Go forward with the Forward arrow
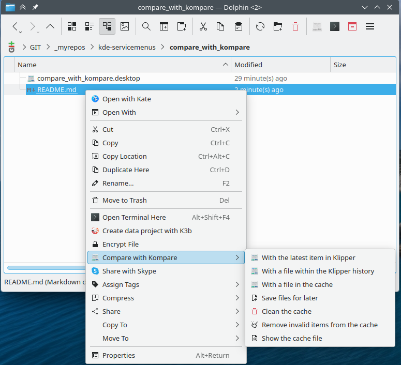The height and width of the screenshot is (365, 401). pos(33,26)
